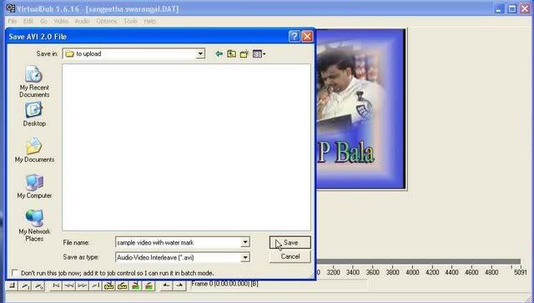Click the Play output preview button

coord(39,285)
